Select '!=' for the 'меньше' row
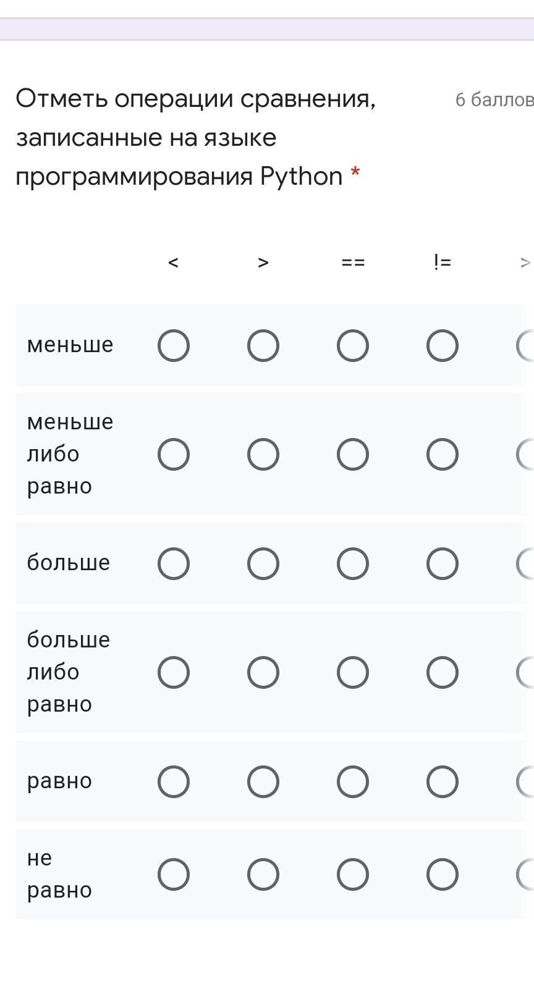Image resolution: width=534 pixels, height=981 pixels. click(443, 345)
